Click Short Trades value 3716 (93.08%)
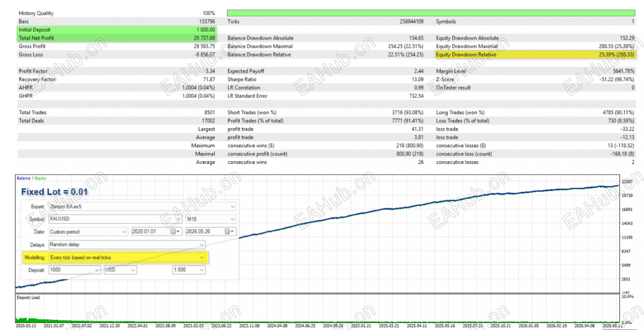Viewport: 644px width, 330px height. (407, 112)
